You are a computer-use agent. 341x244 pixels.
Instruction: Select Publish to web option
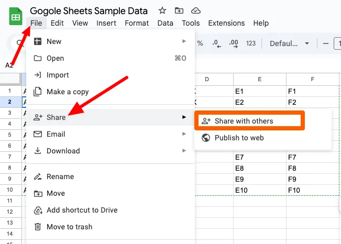[239, 138]
